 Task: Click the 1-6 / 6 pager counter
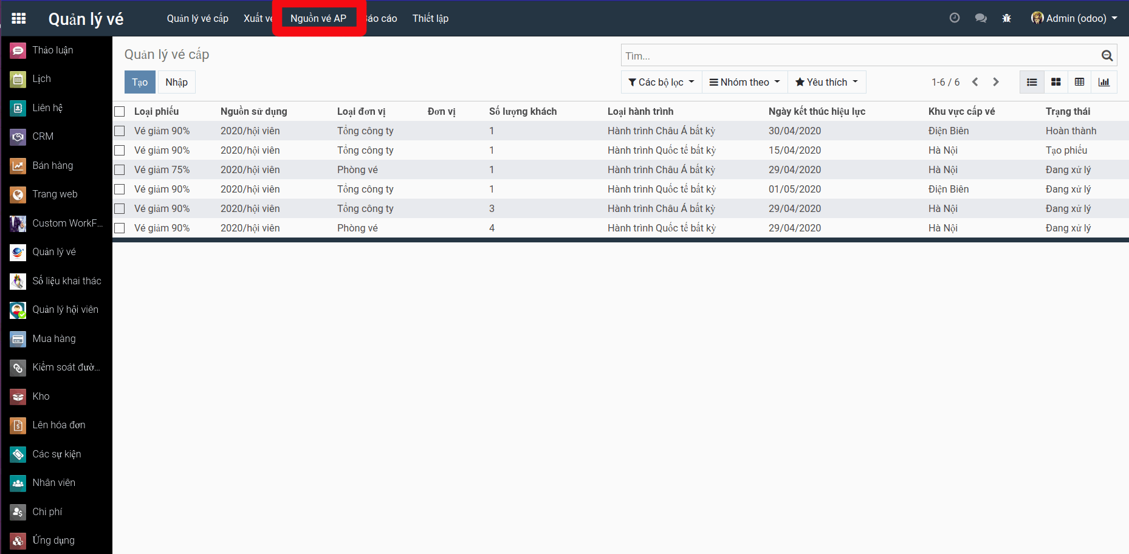945,82
